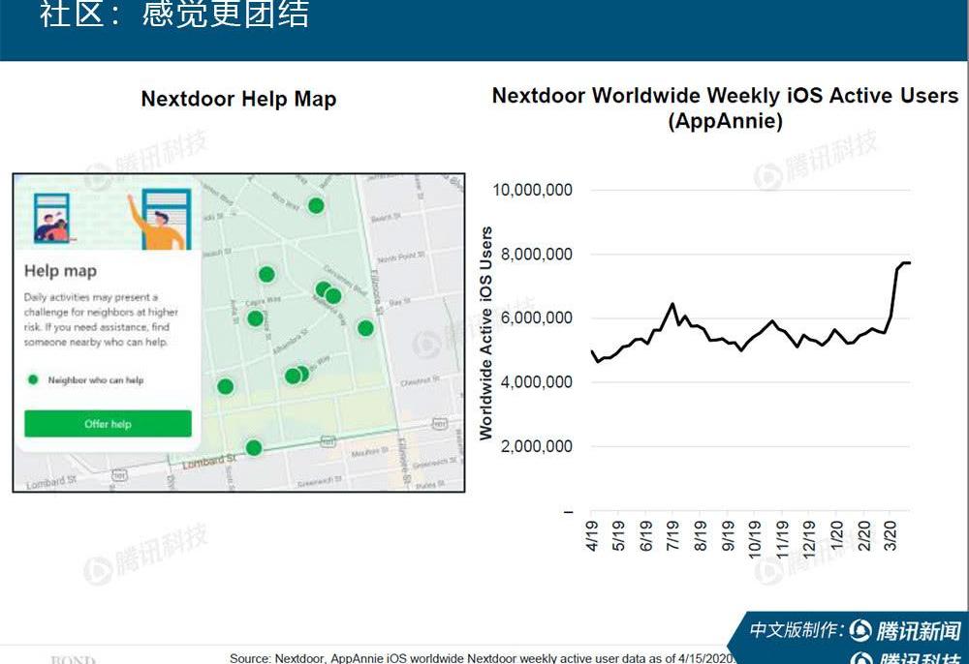Click the '中文版制作:' label in the footer

coord(797,630)
